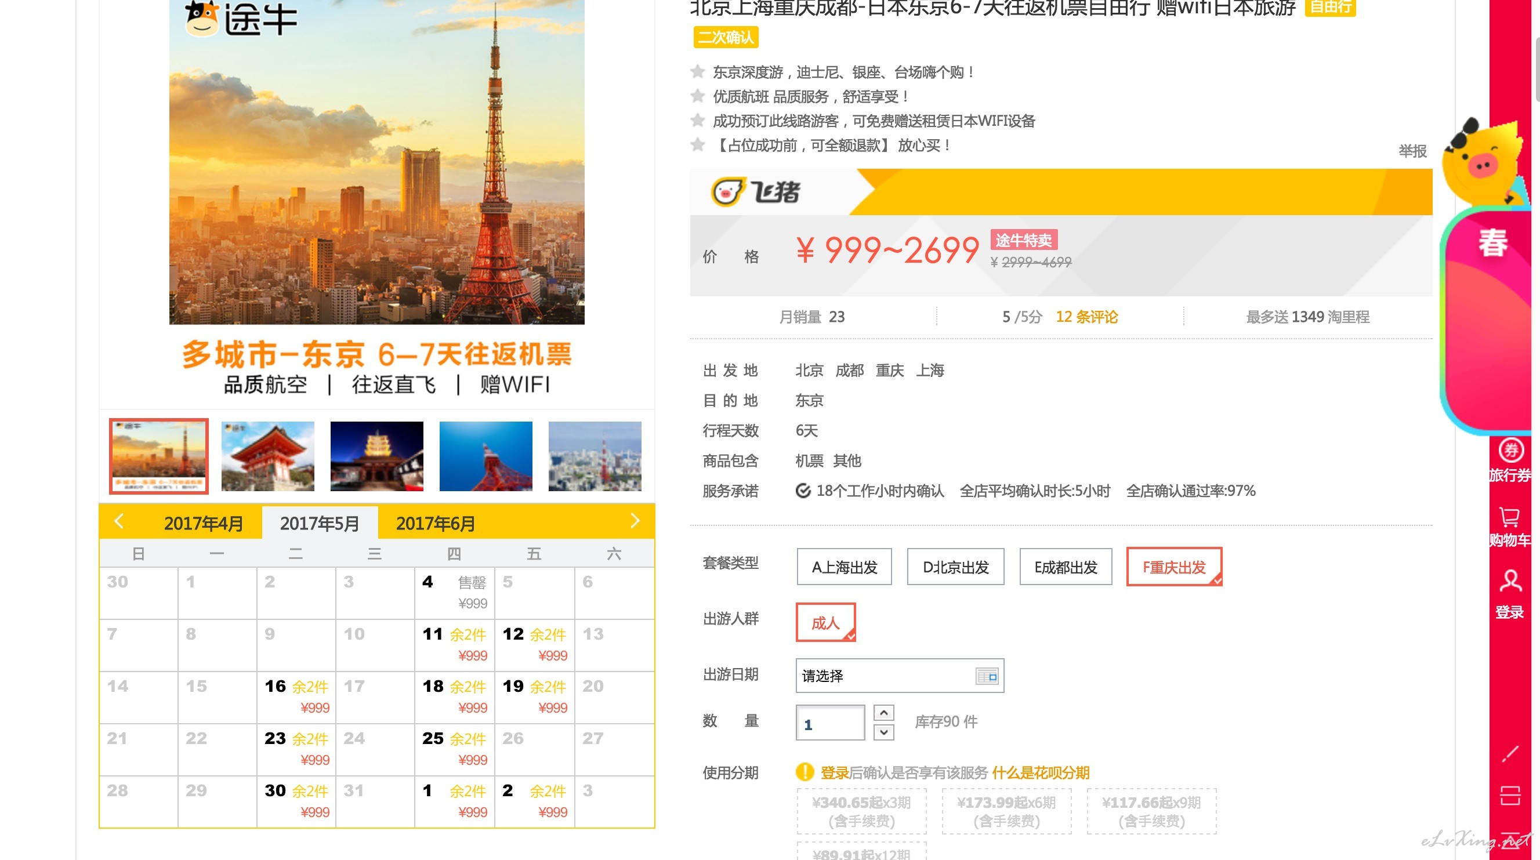Select package A上海出发
This screenshot has height=860, width=1540.
pyautogui.click(x=844, y=567)
